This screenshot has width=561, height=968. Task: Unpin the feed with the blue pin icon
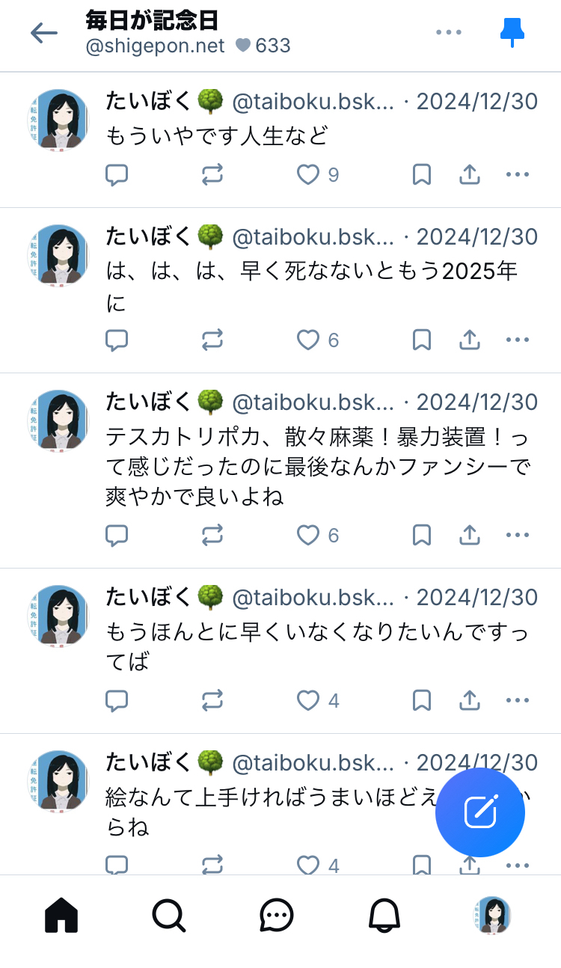[x=512, y=32]
